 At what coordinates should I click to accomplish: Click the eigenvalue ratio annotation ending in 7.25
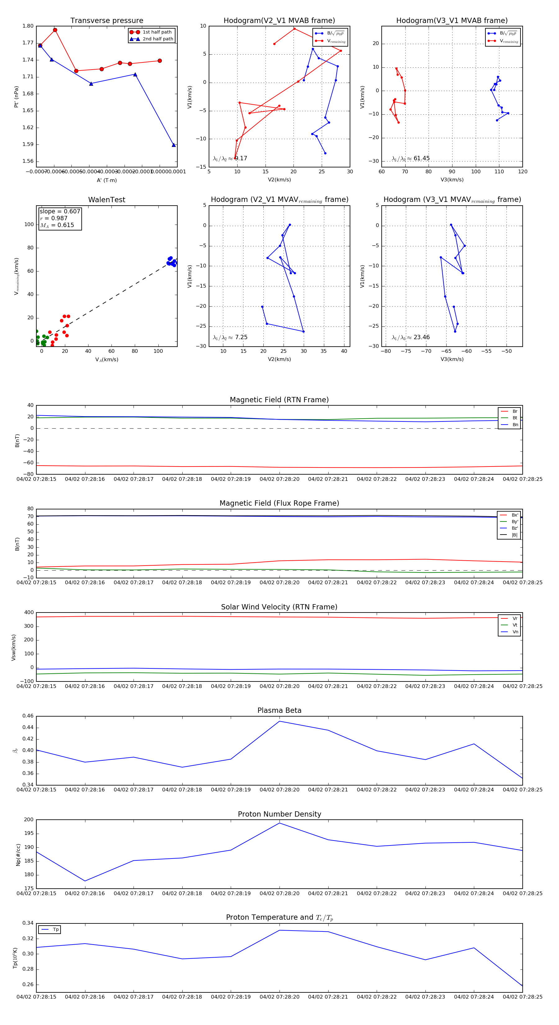(230, 337)
